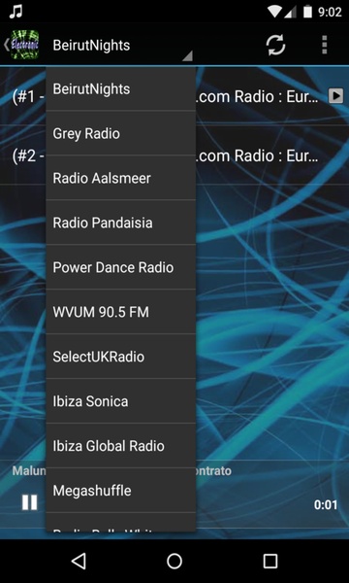The image size is (349, 583).
Task: Go to Android home screen
Action: pyautogui.click(x=174, y=561)
